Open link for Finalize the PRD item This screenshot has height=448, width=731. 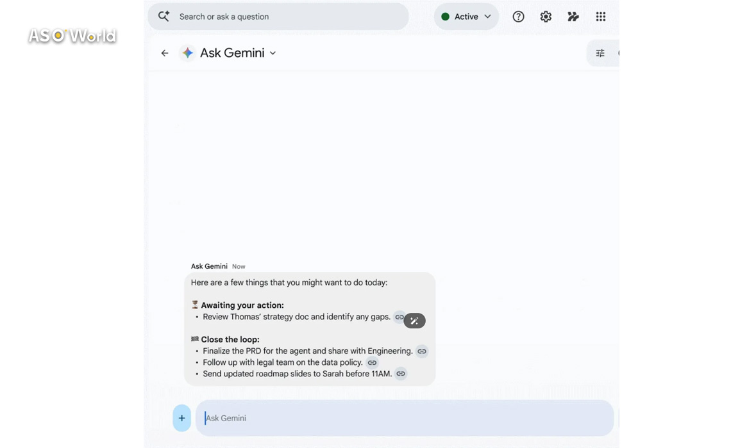click(x=421, y=351)
